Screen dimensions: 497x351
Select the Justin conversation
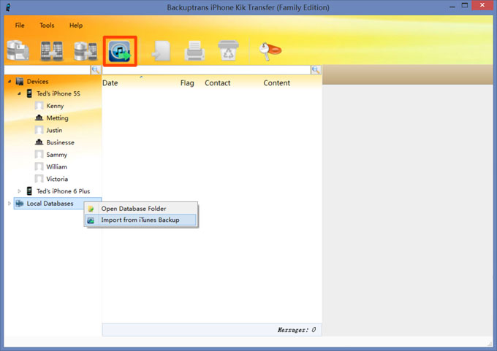click(54, 130)
